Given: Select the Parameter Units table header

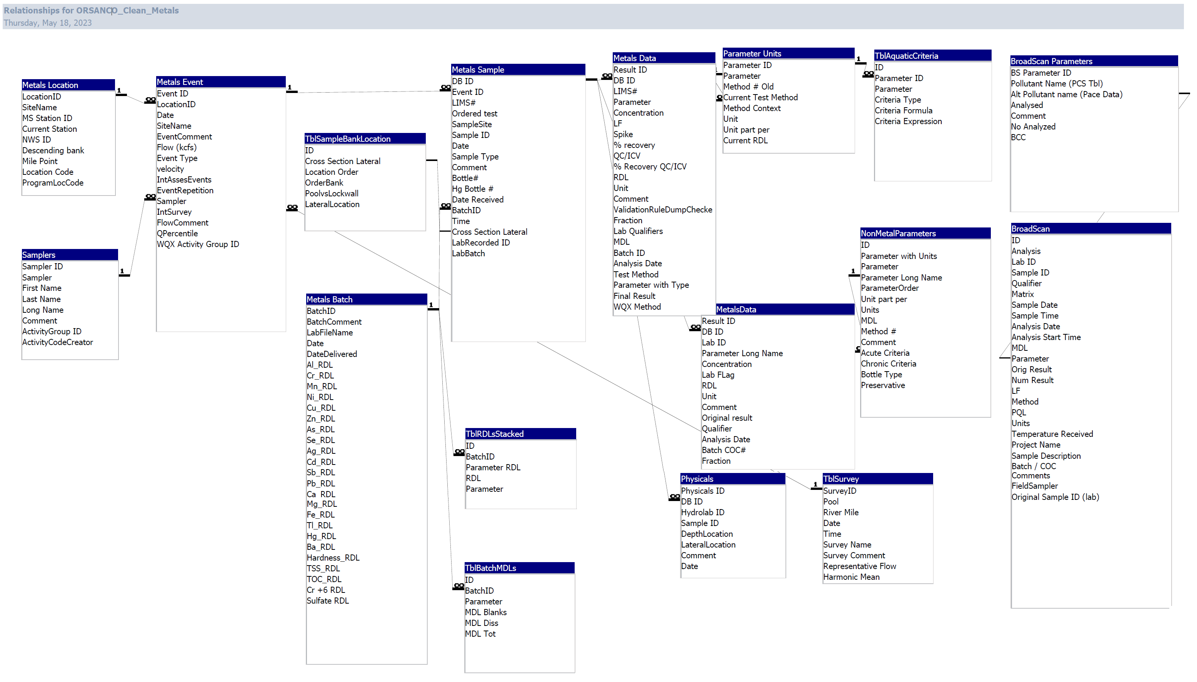Looking at the screenshot, I should (788, 53).
